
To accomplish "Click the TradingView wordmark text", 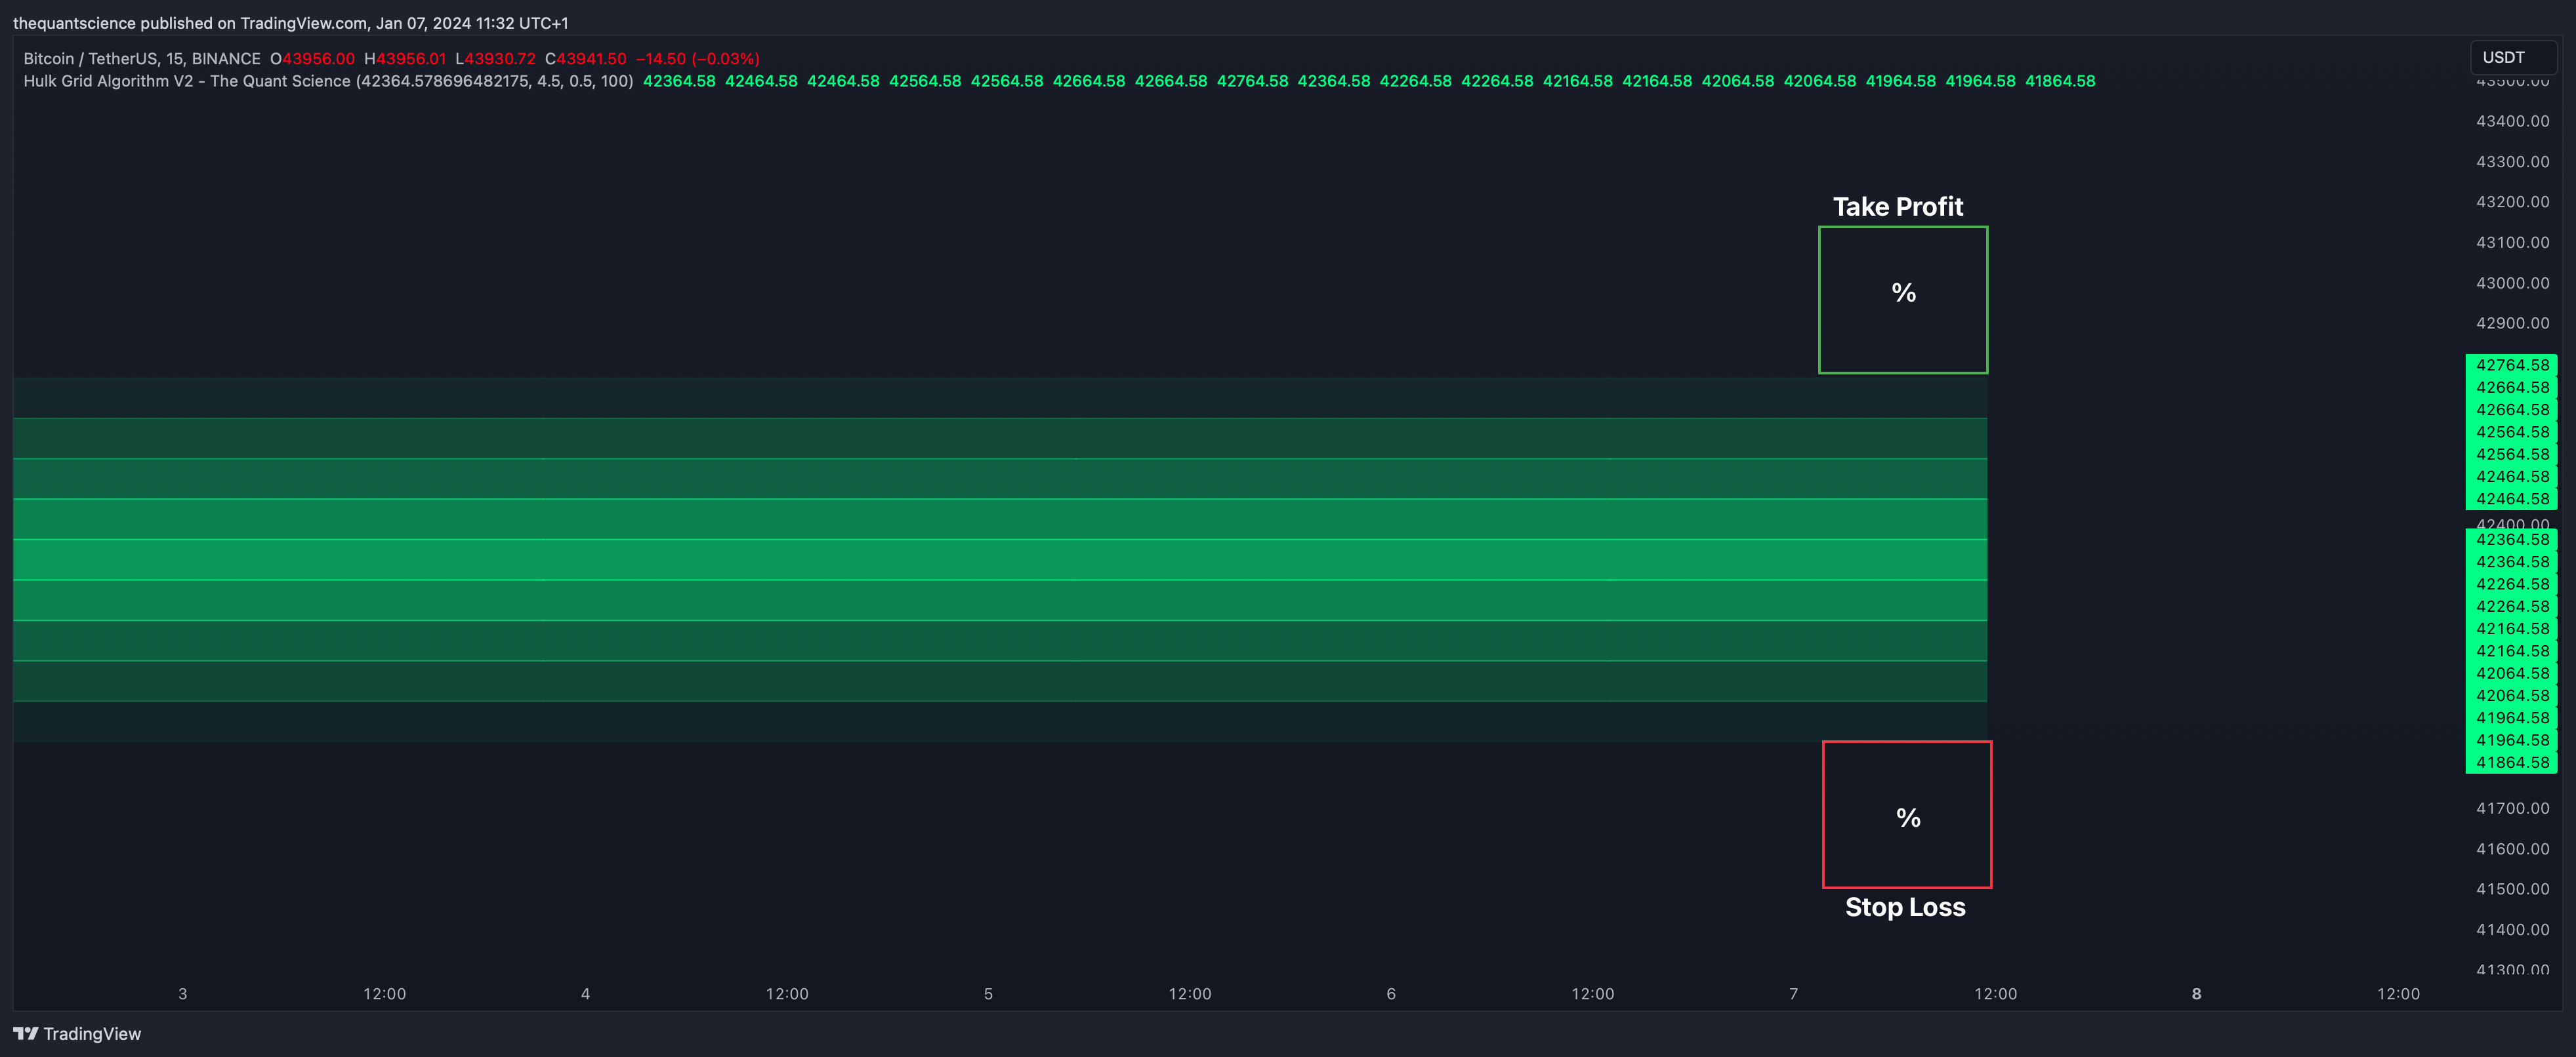I will click(92, 1034).
